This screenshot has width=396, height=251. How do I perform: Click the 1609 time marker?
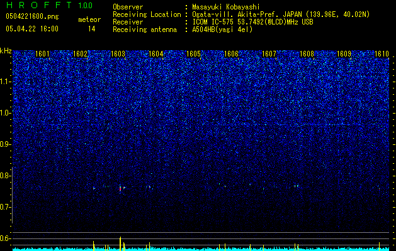pyautogui.click(x=344, y=54)
